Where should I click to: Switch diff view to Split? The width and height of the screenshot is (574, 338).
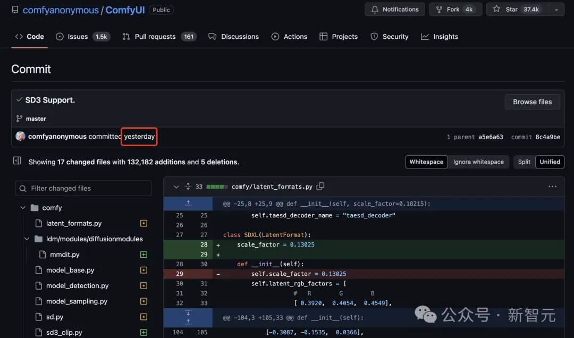click(524, 162)
